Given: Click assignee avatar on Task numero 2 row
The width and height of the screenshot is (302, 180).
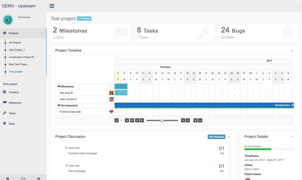Looking at the screenshot, I should (x=111, y=99).
